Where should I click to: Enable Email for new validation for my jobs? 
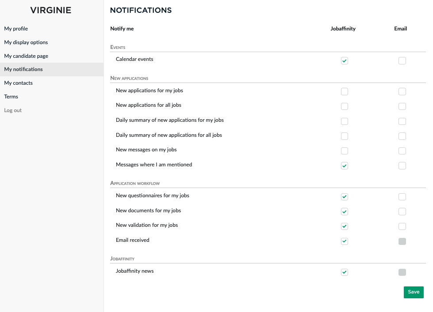(402, 226)
